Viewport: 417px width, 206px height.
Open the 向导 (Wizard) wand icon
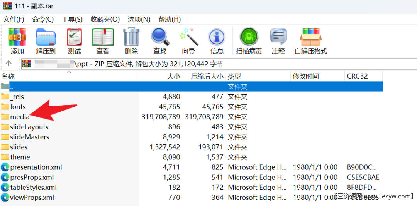click(x=188, y=37)
